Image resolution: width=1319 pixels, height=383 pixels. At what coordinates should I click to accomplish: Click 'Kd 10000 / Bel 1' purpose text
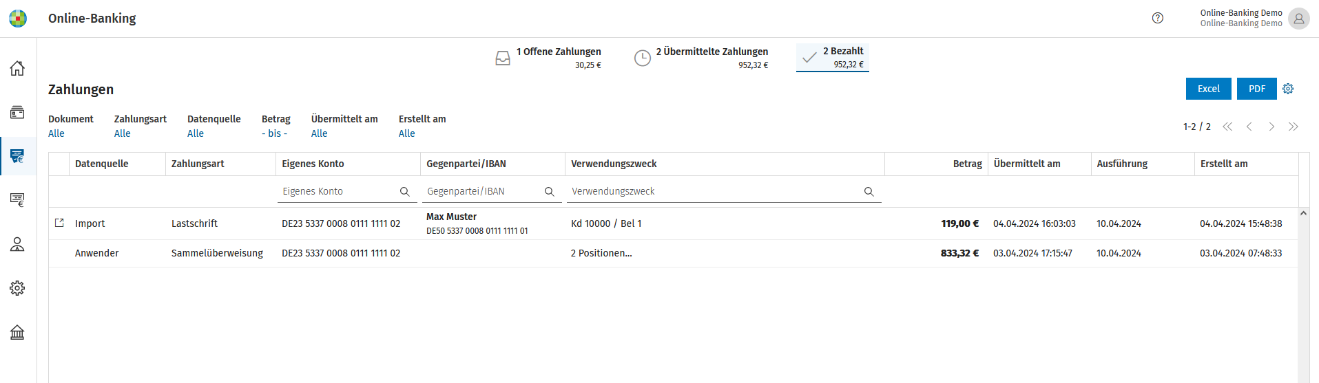[x=606, y=223]
